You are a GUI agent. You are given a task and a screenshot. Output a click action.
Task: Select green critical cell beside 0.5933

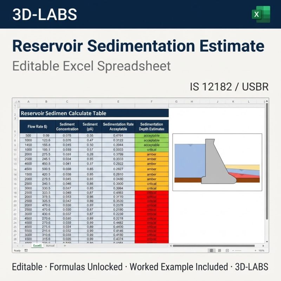pos(152,150)
